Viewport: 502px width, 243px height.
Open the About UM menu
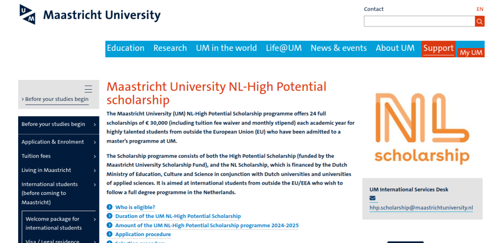pyautogui.click(x=395, y=48)
